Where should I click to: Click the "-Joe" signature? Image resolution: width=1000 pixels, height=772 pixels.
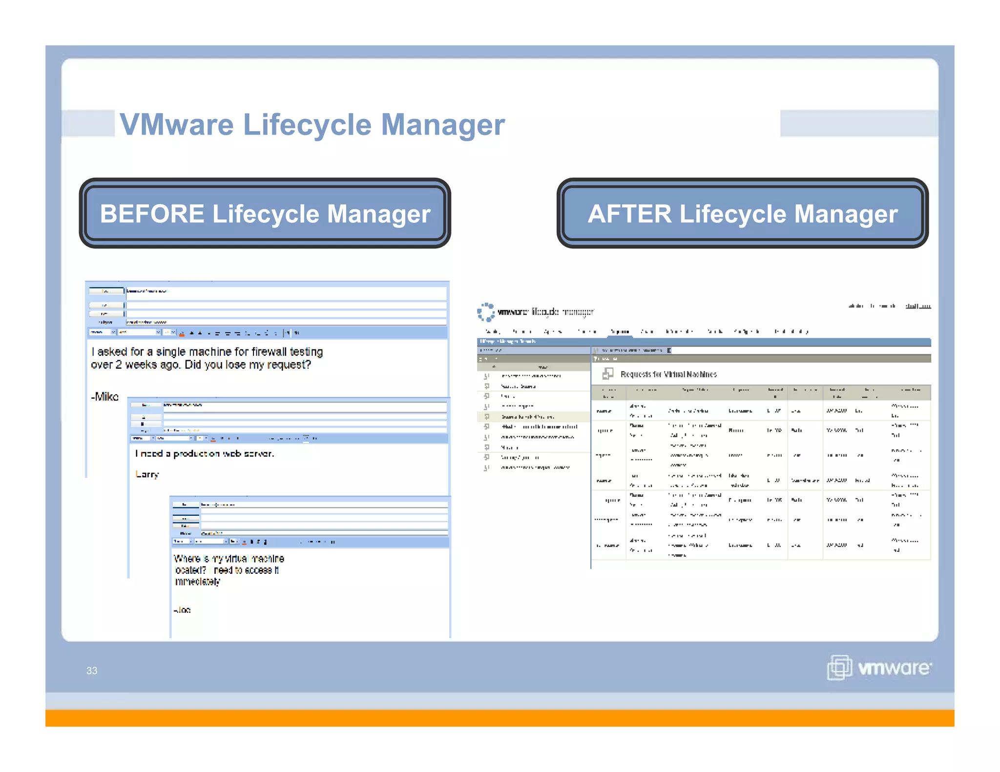[x=182, y=610]
